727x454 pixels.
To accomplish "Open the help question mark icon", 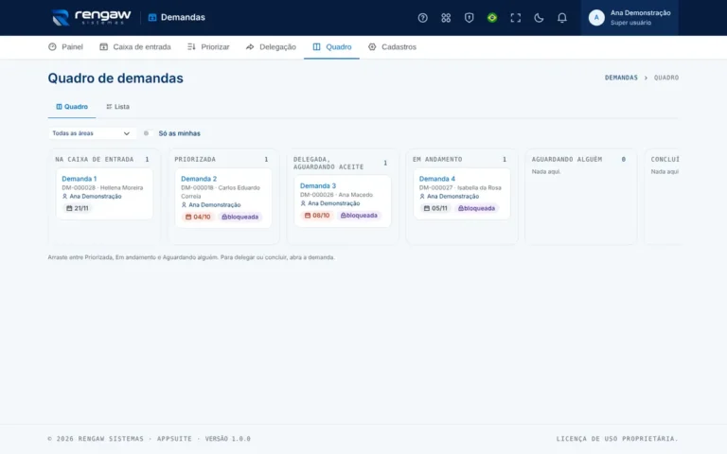I will 422,18.
